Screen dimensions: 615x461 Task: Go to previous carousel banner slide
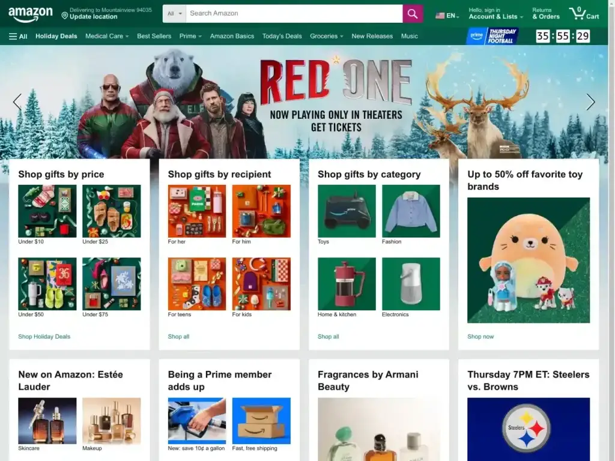(x=17, y=102)
